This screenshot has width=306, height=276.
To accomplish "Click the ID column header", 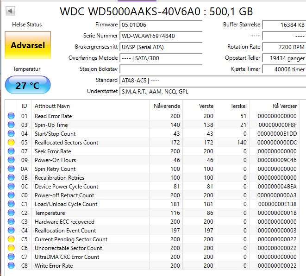I will pyautogui.click(x=24, y=106).
